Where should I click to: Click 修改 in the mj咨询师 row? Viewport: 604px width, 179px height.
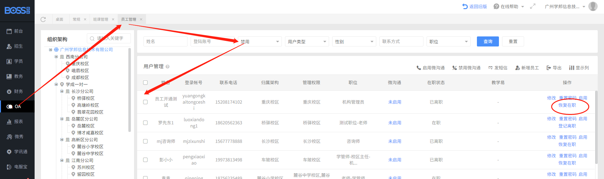[x=551, y=137]
